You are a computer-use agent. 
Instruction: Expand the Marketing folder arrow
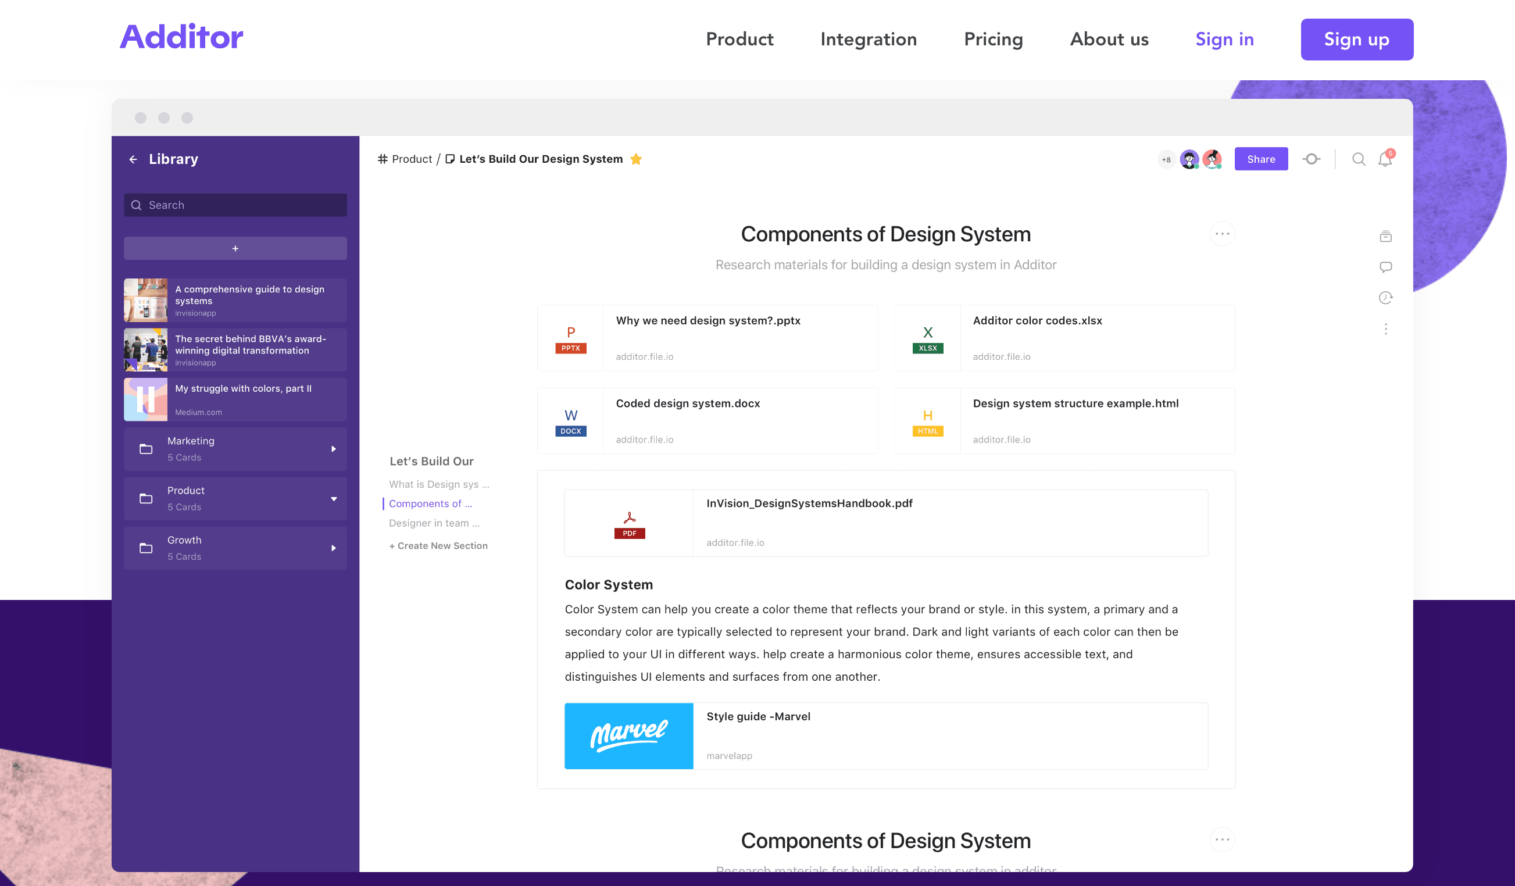[x=334, y=449]
